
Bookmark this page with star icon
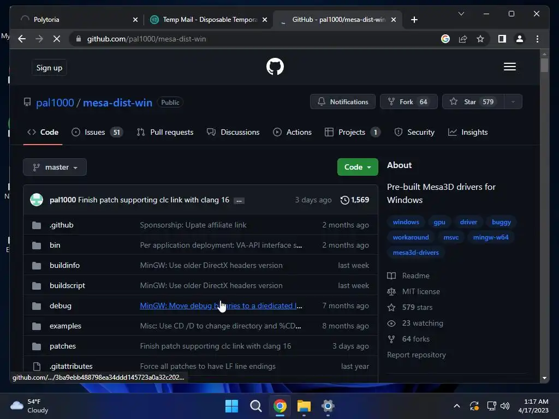coord(480,39)
